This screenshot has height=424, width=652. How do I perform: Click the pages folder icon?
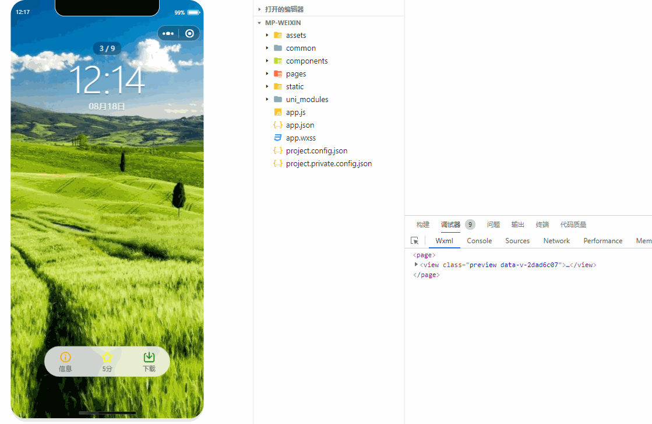278,74
